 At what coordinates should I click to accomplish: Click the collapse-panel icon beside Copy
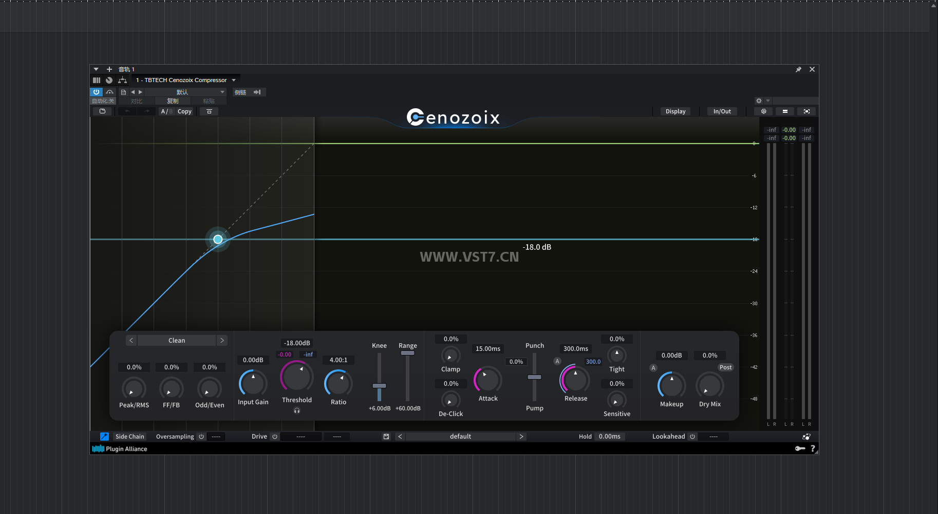point(209,111)
